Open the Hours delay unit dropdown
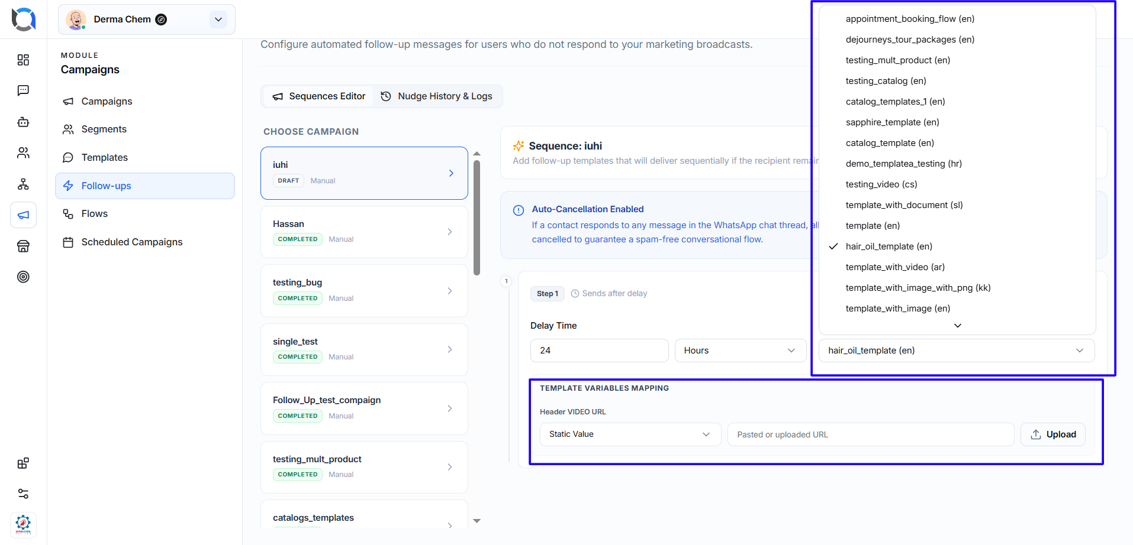The height and width of the screenshot is (545, 1133). (x=740, y=351)
